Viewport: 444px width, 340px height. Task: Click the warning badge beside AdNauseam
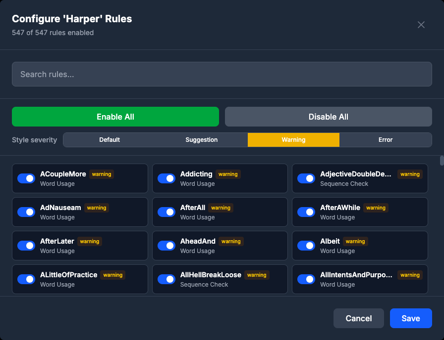[x=97, y=208]
